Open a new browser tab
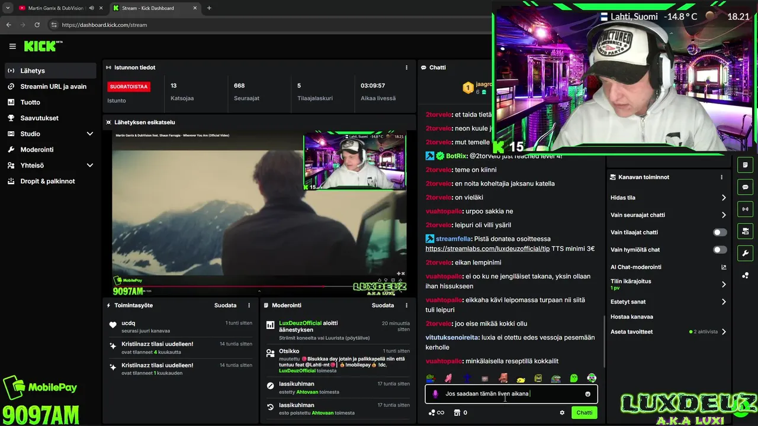The image size is (758, 426). pos(209,8)
